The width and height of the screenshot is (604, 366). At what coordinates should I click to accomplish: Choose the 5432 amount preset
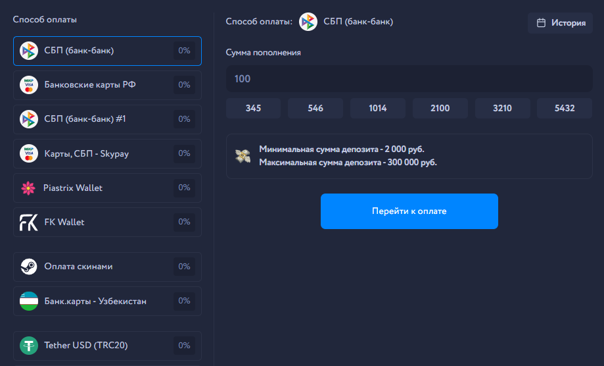click(565, 108)
